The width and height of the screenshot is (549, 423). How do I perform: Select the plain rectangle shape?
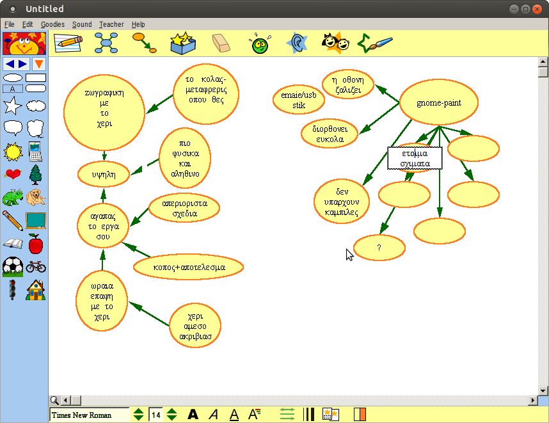click(x=36, y=77)
